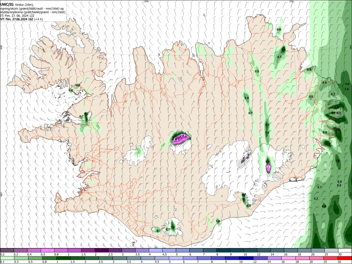Click the 'VT: Fim. 27.06.2024 16Z' valid time
The image size is (352, 264).
tap(17, 19)
